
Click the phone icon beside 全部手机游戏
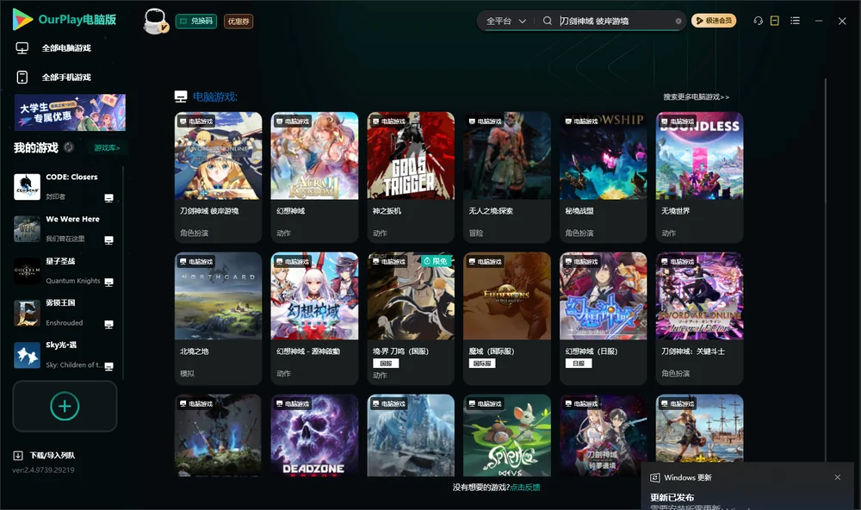pyautogui.click(x=22, y=77)
